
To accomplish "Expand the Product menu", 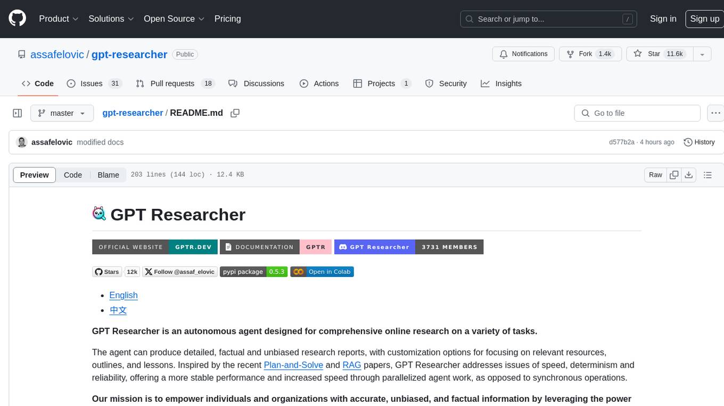I will click(x=59, y=19).
